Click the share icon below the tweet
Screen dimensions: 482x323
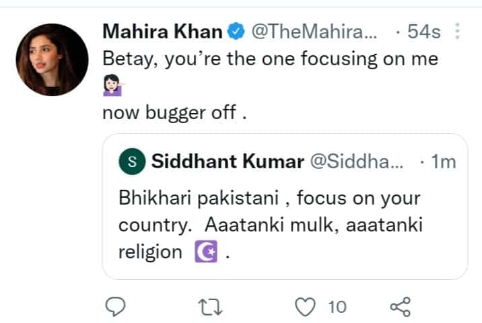(401, 308)
